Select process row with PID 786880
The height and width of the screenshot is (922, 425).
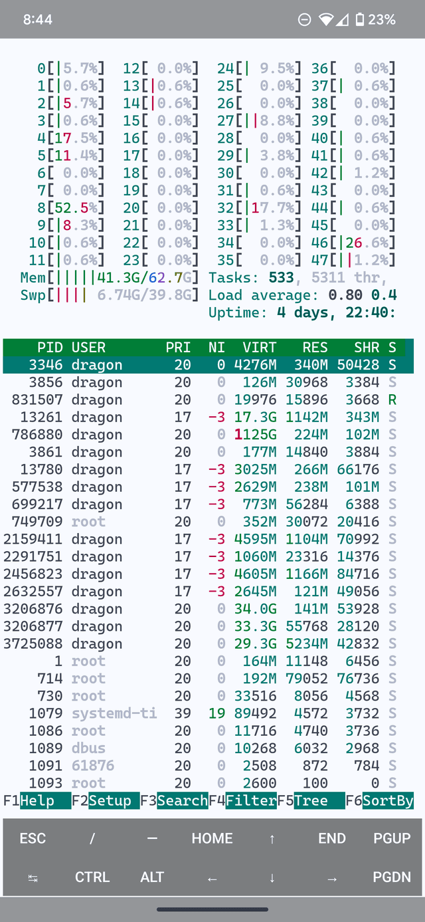click(209, 434)
